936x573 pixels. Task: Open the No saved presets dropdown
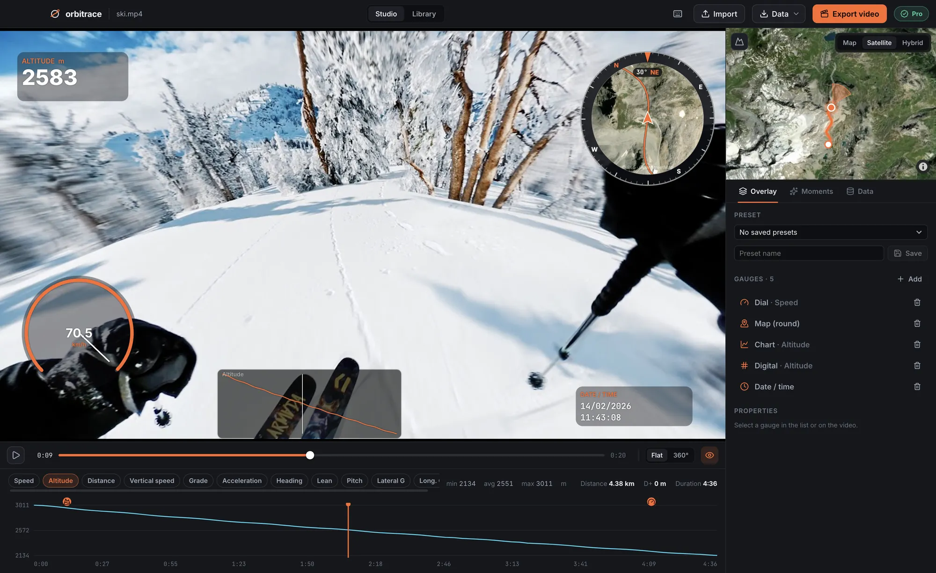pos(831,232)
